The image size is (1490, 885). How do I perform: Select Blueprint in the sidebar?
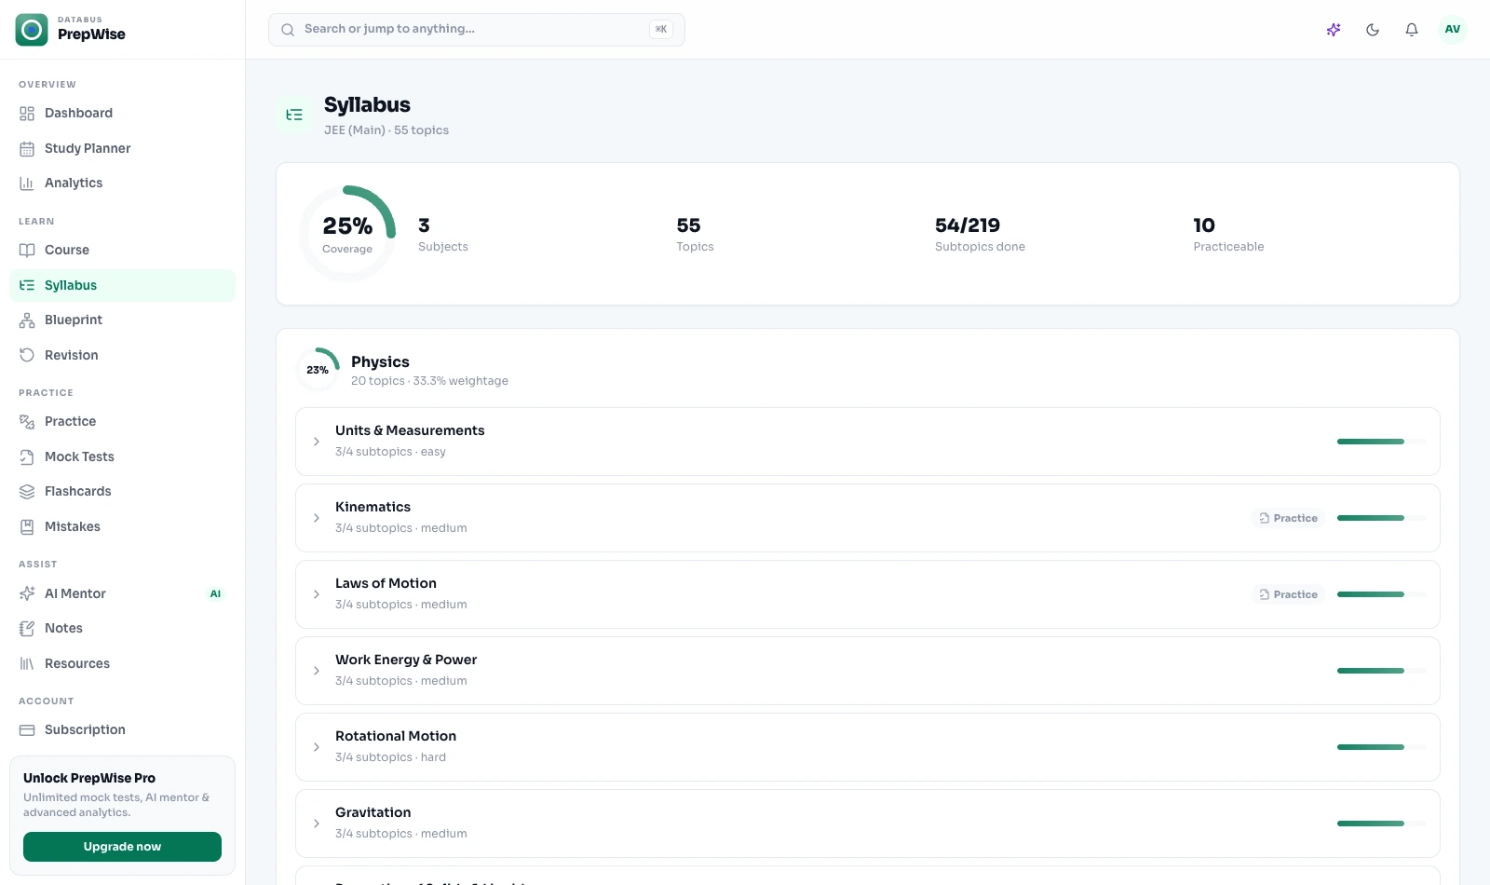click(122, 320)
